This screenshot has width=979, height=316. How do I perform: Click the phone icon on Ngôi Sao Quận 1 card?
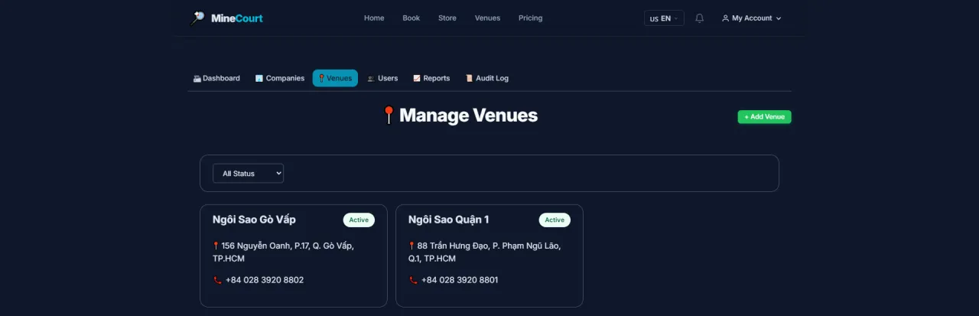click(413, 280)
